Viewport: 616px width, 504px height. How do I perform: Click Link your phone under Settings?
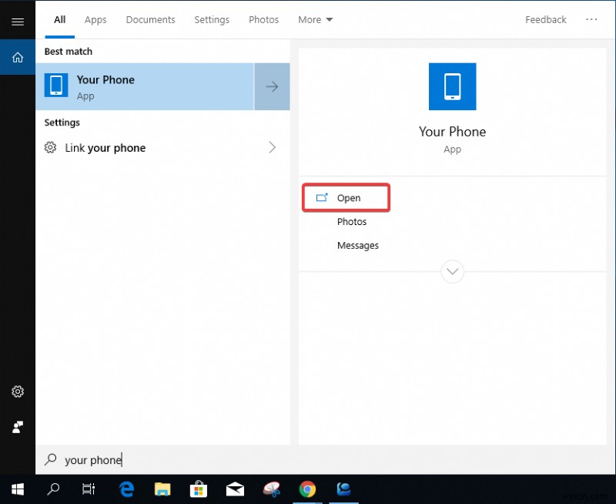(x=105, y=147)
